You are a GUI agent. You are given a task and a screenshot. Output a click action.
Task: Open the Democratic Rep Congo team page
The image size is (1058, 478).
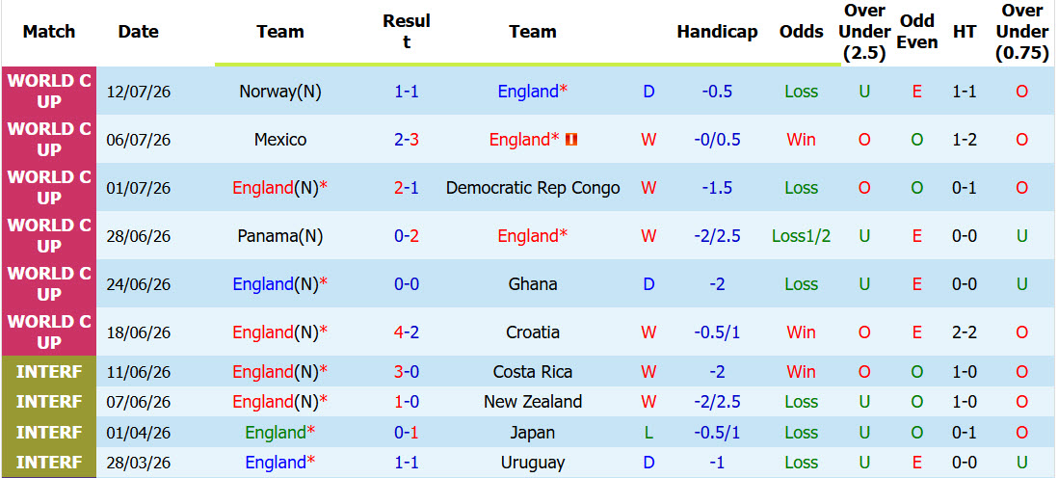(533, 188)
